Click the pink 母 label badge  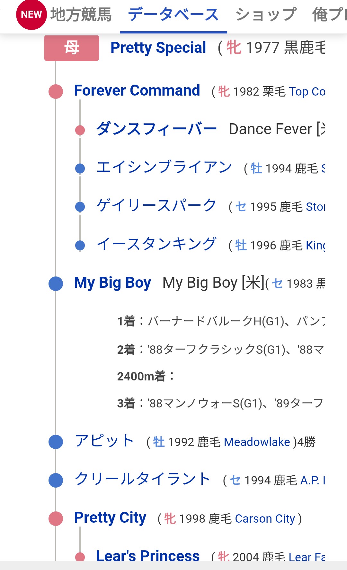pos(72,48)
